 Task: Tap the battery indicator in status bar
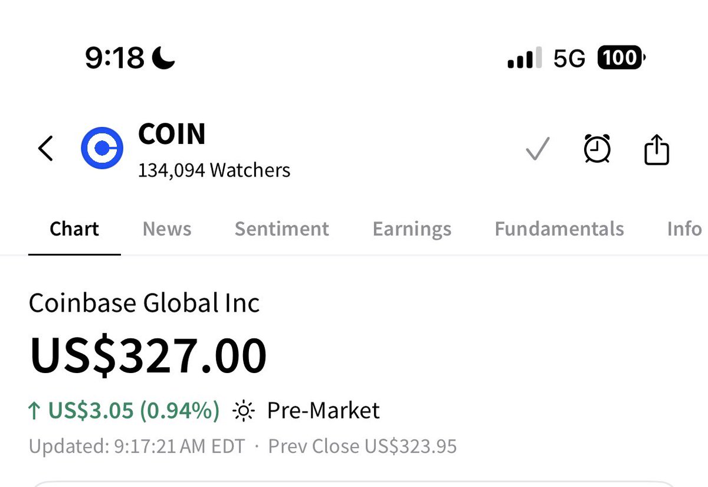(x=622, y=58)
